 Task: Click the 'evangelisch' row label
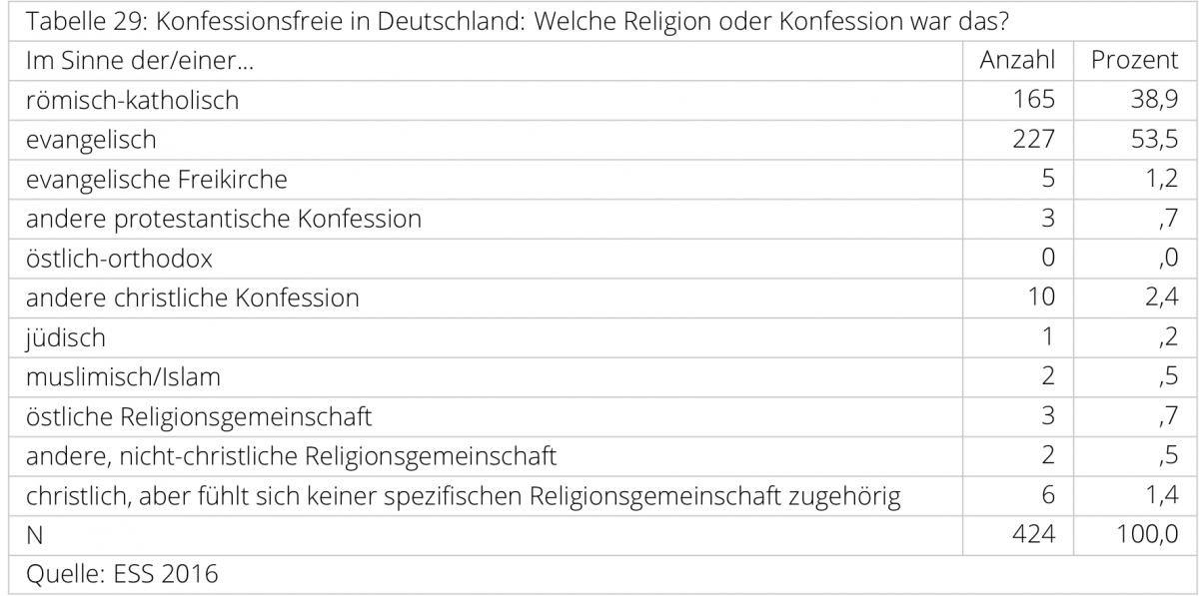91,139
